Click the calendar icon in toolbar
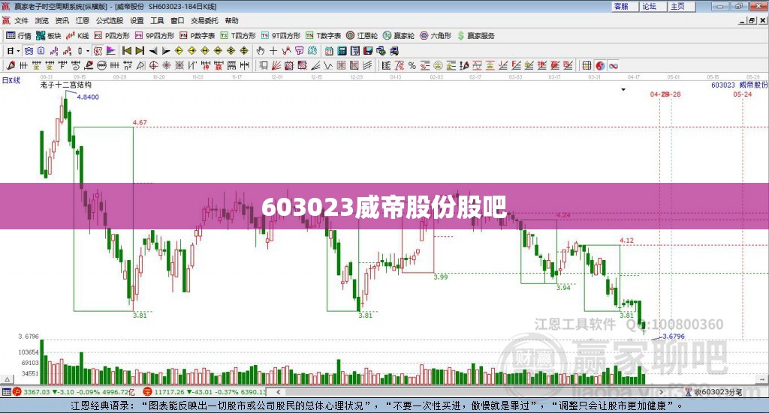 (x=329, y=51)
